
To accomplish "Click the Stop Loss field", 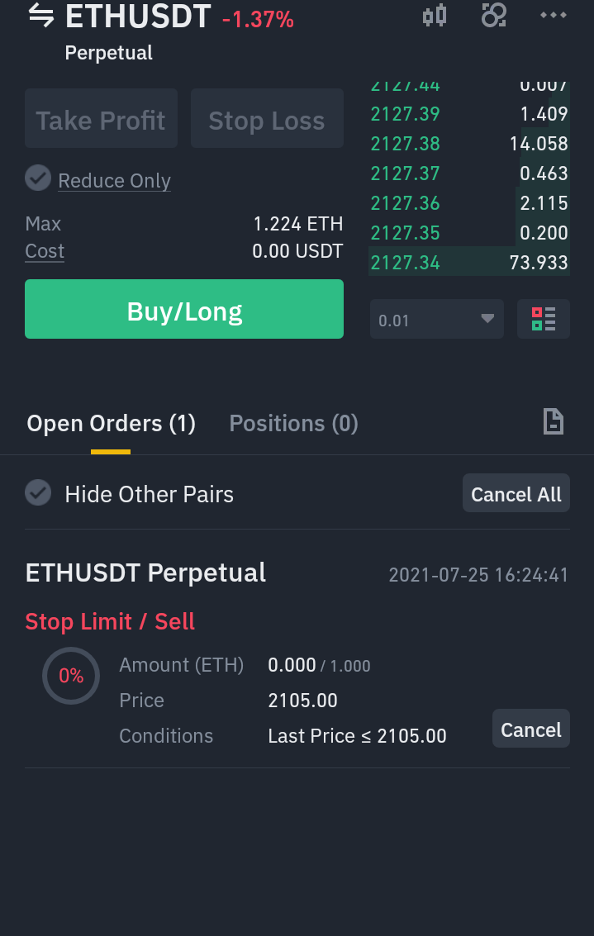I will [x=267, y=118].
